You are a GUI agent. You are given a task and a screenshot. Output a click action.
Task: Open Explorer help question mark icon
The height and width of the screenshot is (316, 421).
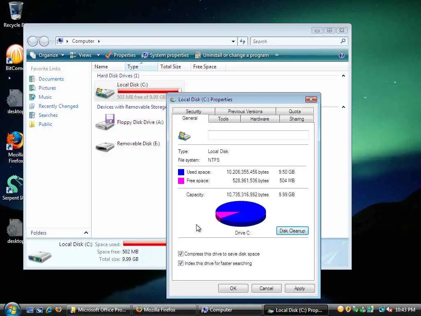click(x=341, y=56)
